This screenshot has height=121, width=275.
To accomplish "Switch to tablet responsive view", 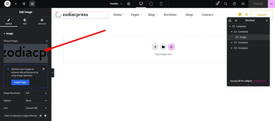I will click(151, 4).
